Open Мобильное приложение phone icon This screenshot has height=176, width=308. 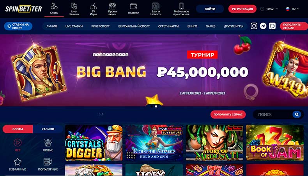tap(181, 6)
